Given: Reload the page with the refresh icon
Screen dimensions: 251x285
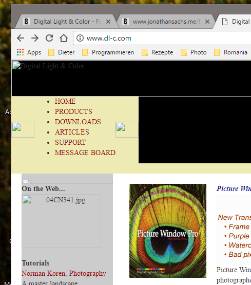Looking at the screenshot, I should (49, 38).
